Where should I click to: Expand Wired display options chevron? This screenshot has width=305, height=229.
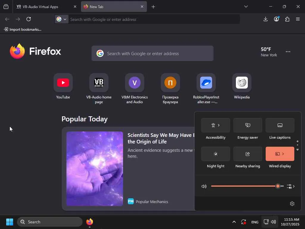coord(283,154)
